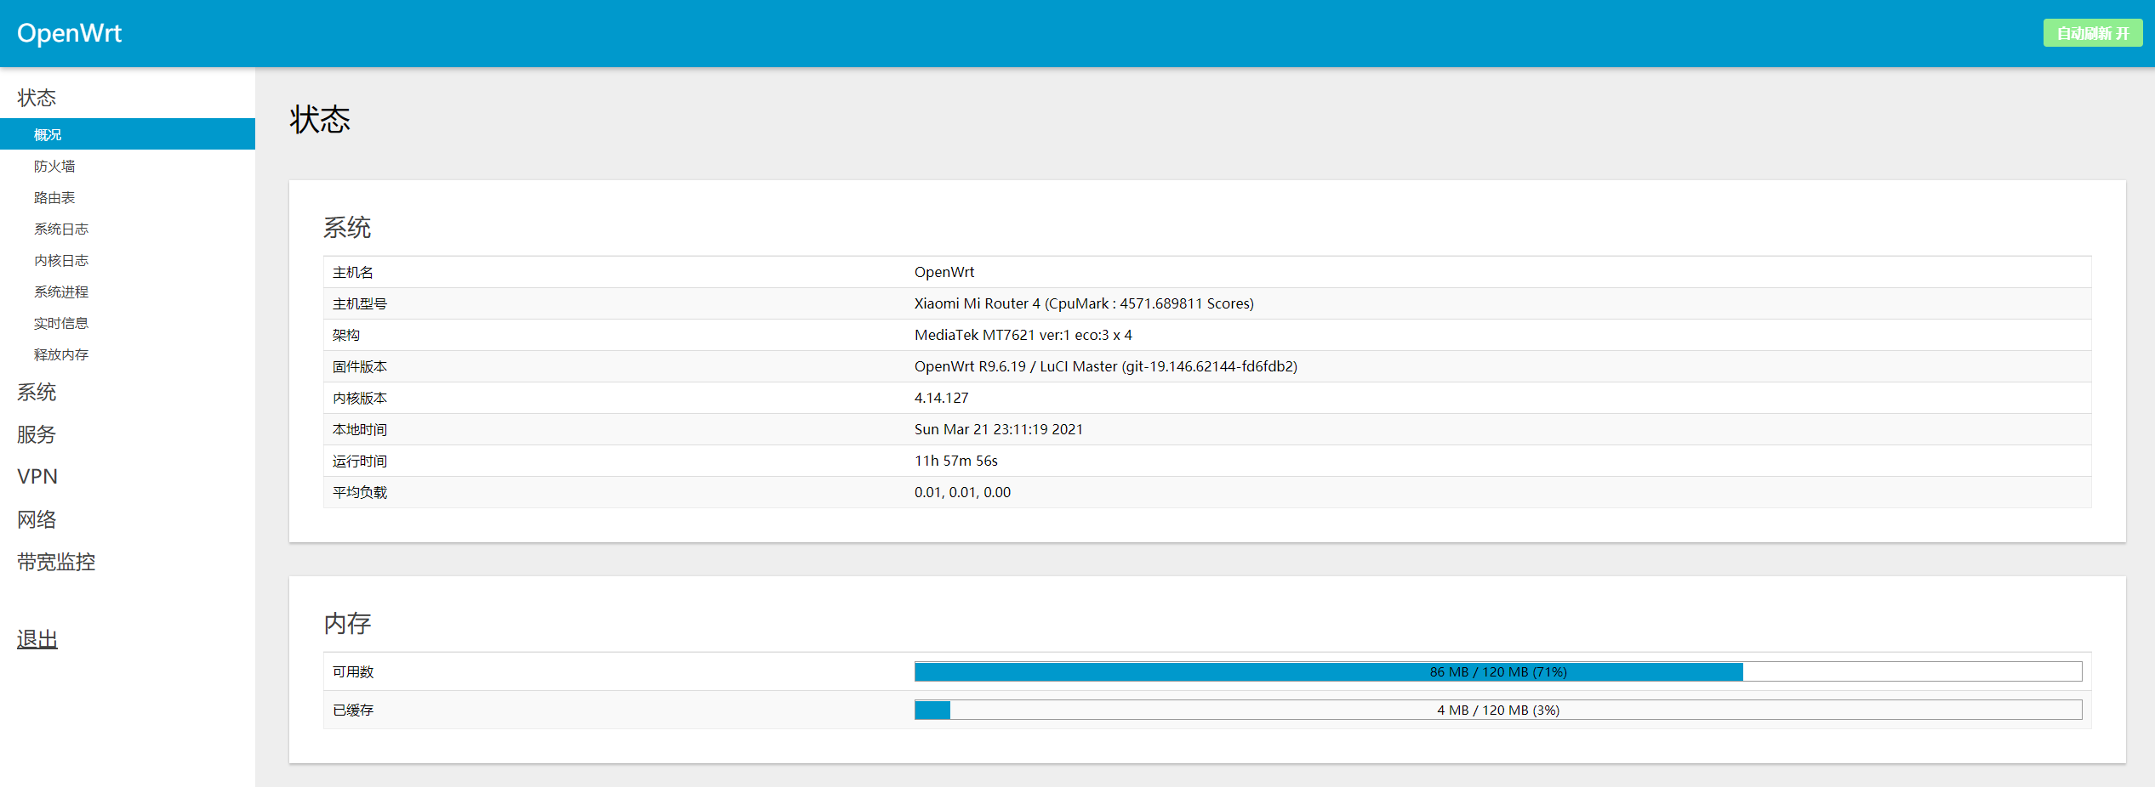Click the 内存 section heading
This screenshot has height=787, width=2155.
point(347,623)
